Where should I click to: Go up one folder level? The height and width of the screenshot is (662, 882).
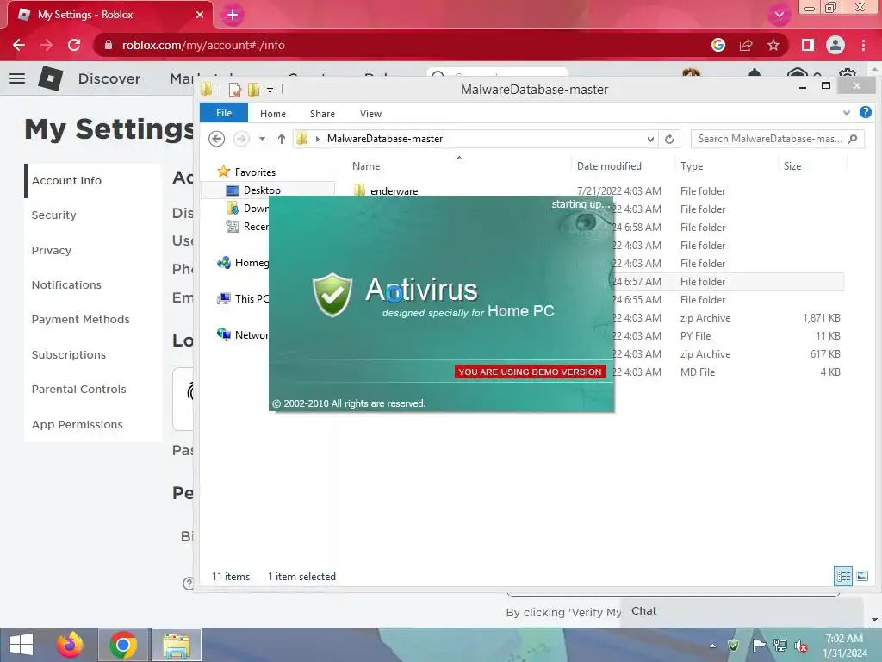pyautogui.click(x=282, y=139)
